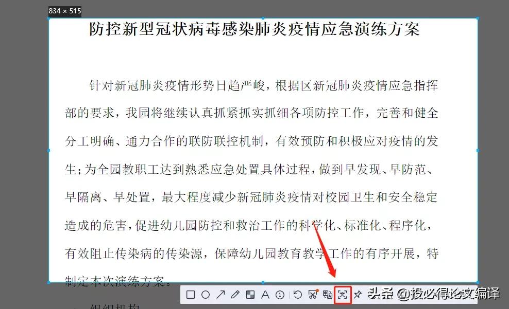Select the ellipse annotation tool
Viewport: 509px width, 309px height.
[x=205, y=296]
